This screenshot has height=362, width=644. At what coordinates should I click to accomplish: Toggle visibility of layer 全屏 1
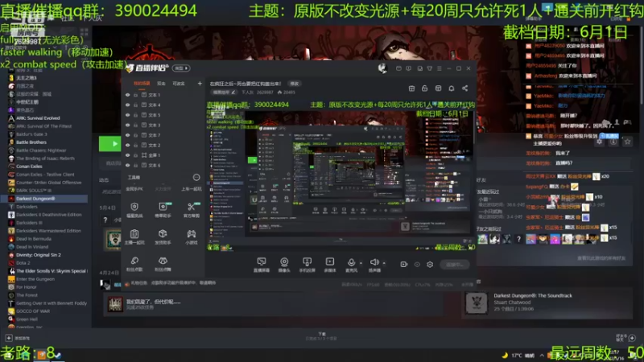(128, 155)
